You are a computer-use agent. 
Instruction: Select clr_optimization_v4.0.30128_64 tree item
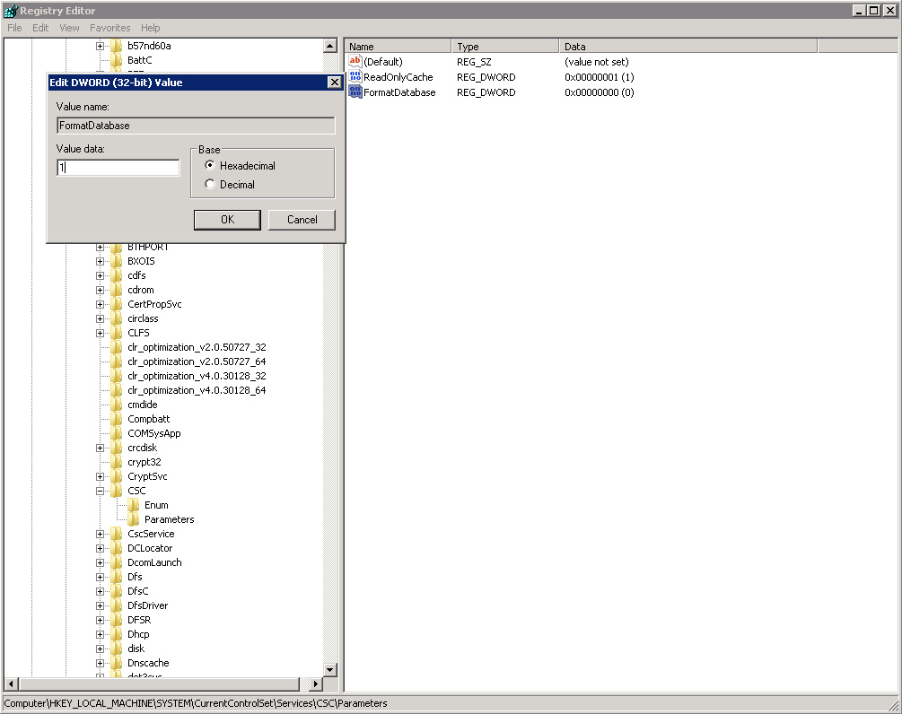pos(197,390)
